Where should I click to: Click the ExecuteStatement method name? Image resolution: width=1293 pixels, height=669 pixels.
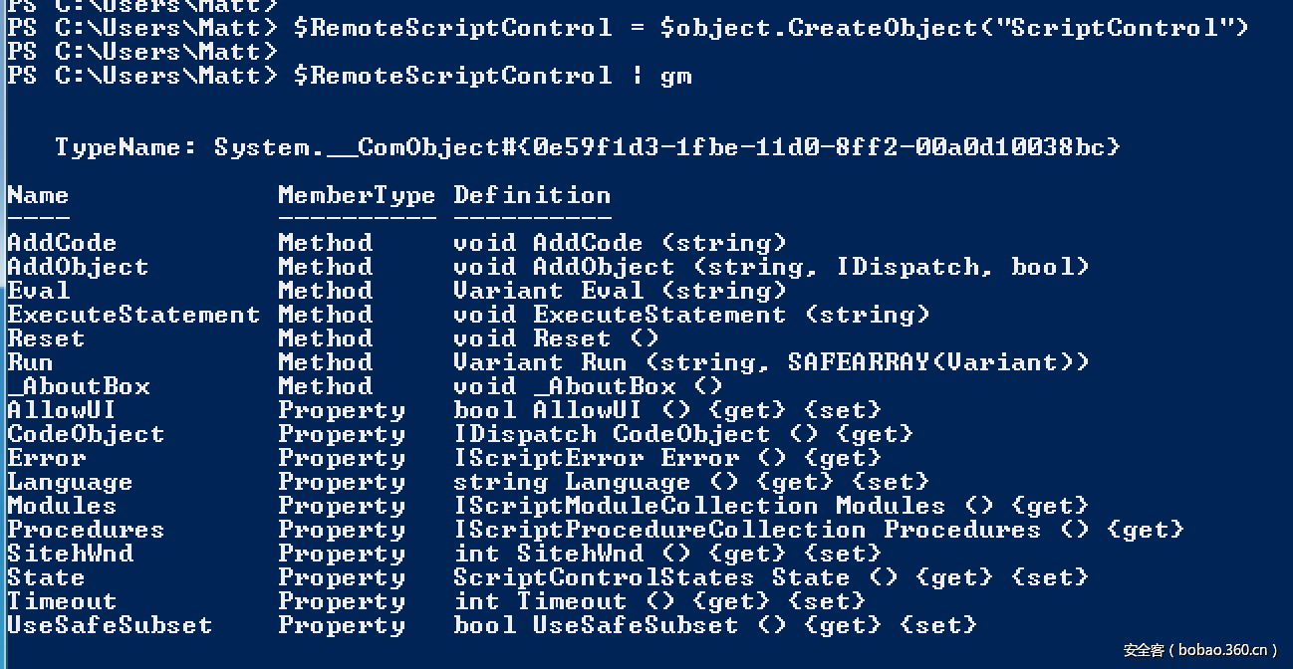pos(133,315)
